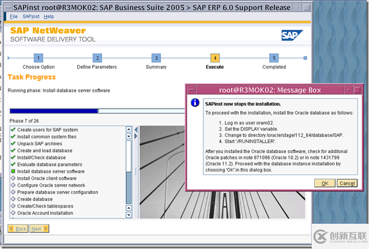Viewport: 369px width, 249px height.
Task: Click the SAP logo
Action: [292, 36]
